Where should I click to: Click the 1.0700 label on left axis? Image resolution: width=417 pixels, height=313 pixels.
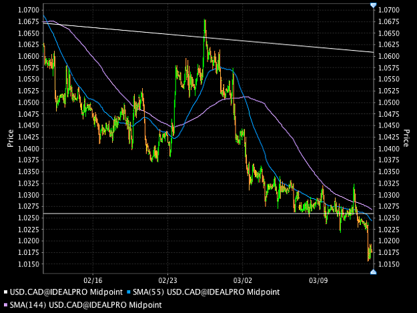(x=29, y=10)
